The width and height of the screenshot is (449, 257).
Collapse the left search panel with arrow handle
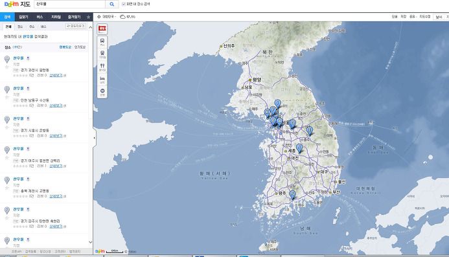(94, 138)
